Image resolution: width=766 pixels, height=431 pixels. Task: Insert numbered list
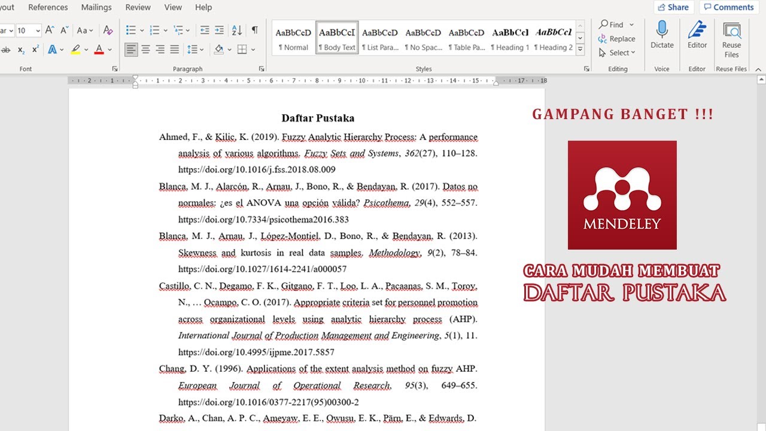[x=154, y=30]
